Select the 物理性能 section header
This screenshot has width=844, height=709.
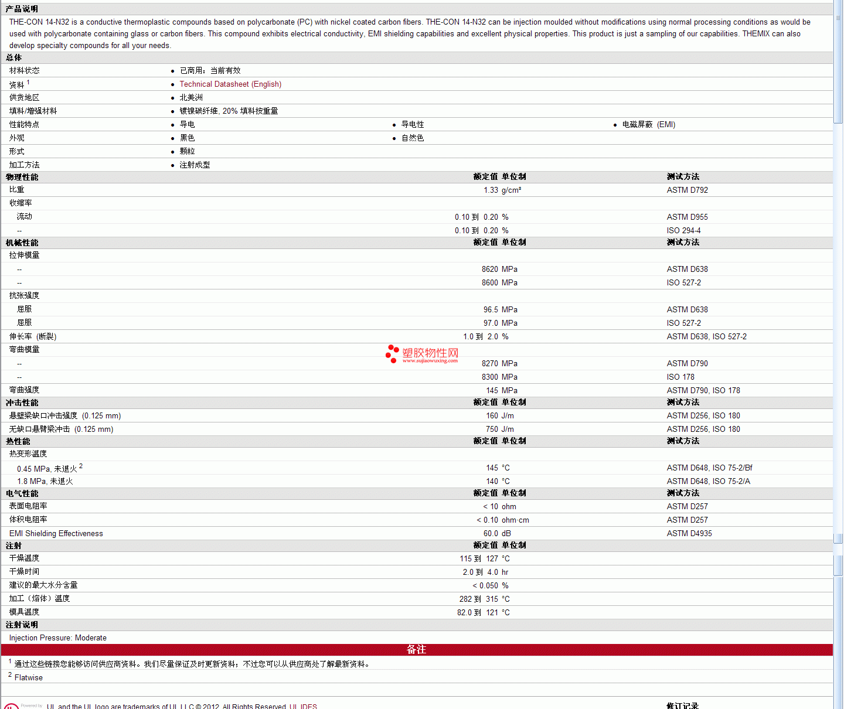point(22,177)
